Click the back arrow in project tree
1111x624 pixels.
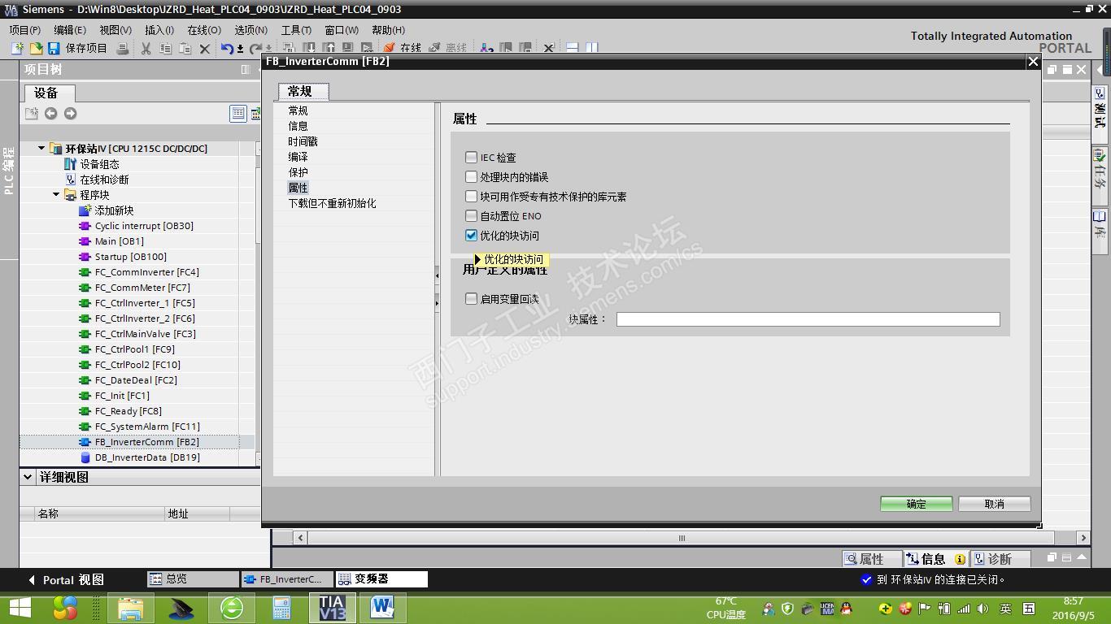[50, 114]
